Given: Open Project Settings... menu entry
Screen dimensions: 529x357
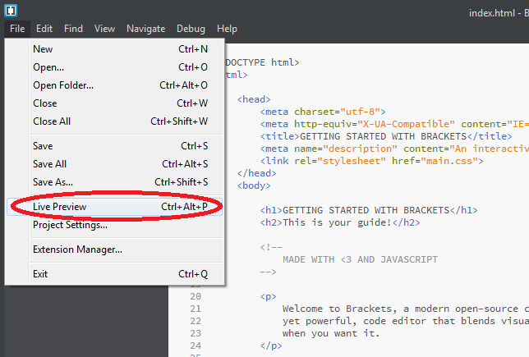Looking at the screenshot, I should 114,225.
